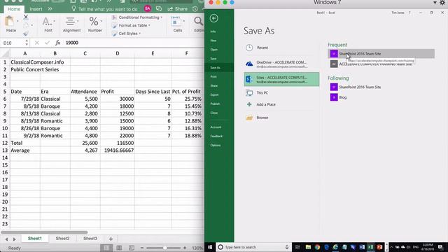Screen dimensions: 448x252
Task: Click the formula bar confirm checkmark
Action: (x=47, y=43)
